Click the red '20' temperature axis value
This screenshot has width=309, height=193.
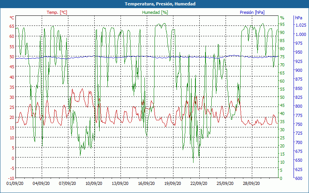[x=12, y=117]
